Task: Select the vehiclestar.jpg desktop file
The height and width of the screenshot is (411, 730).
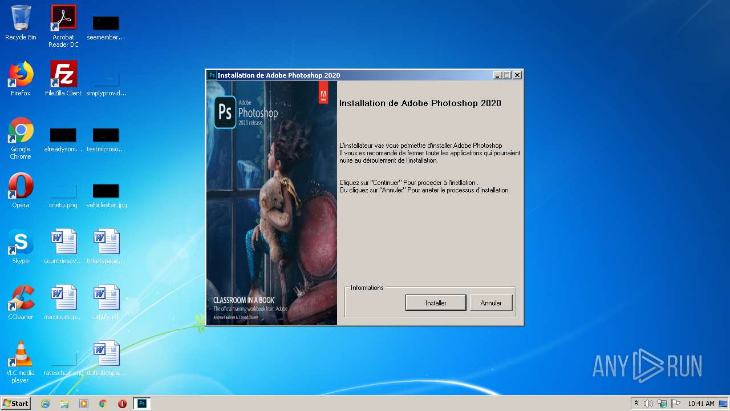Action: point(106,195)
